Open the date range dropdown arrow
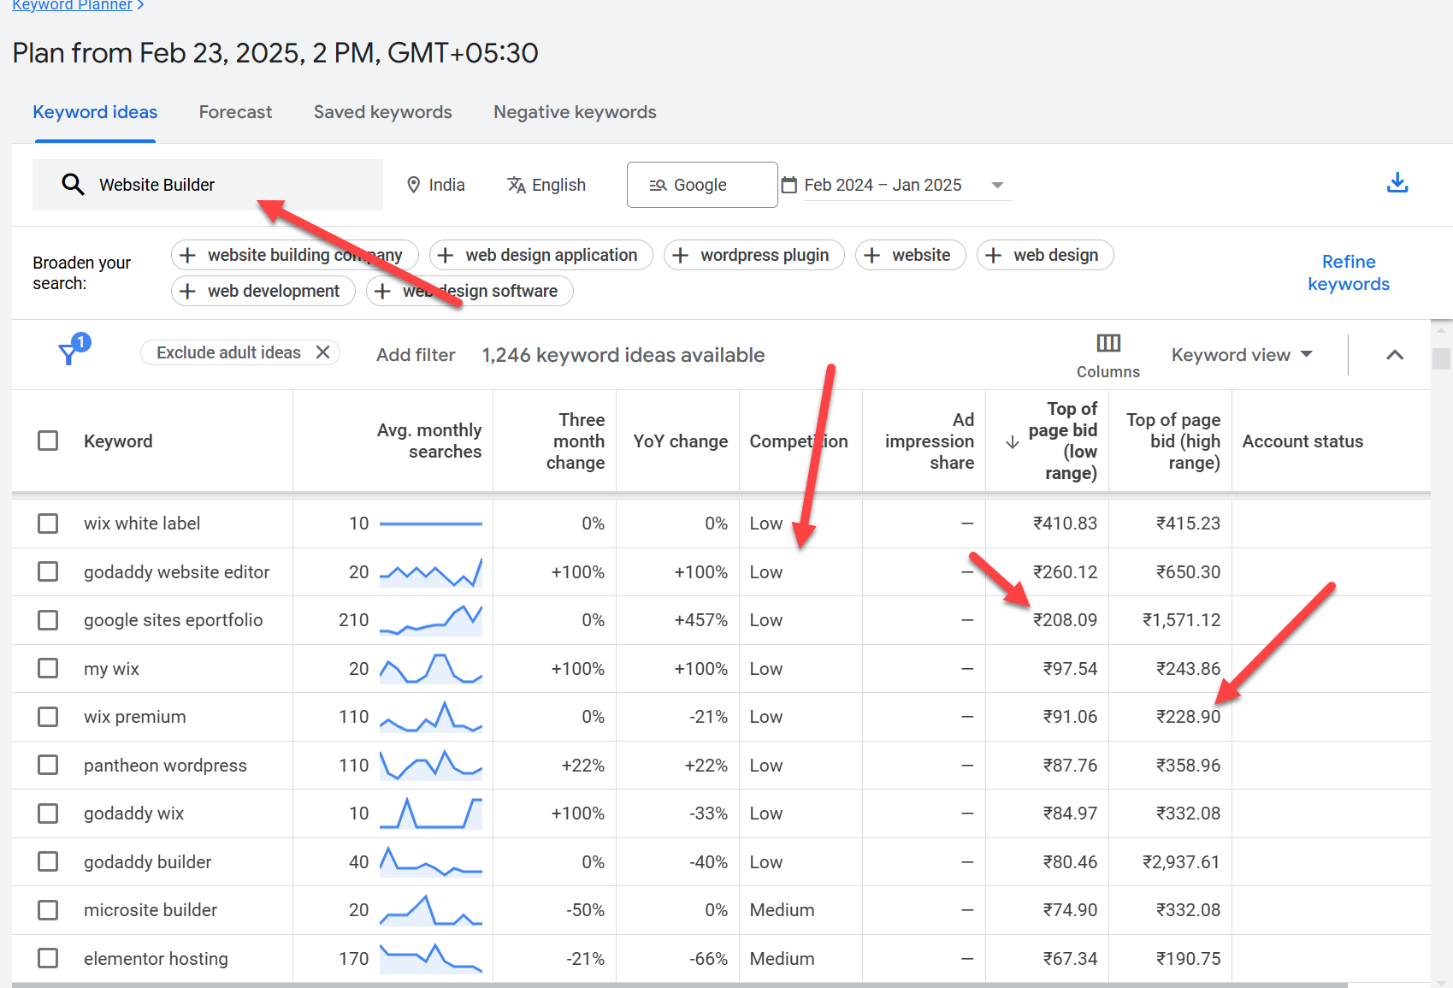 997,186
